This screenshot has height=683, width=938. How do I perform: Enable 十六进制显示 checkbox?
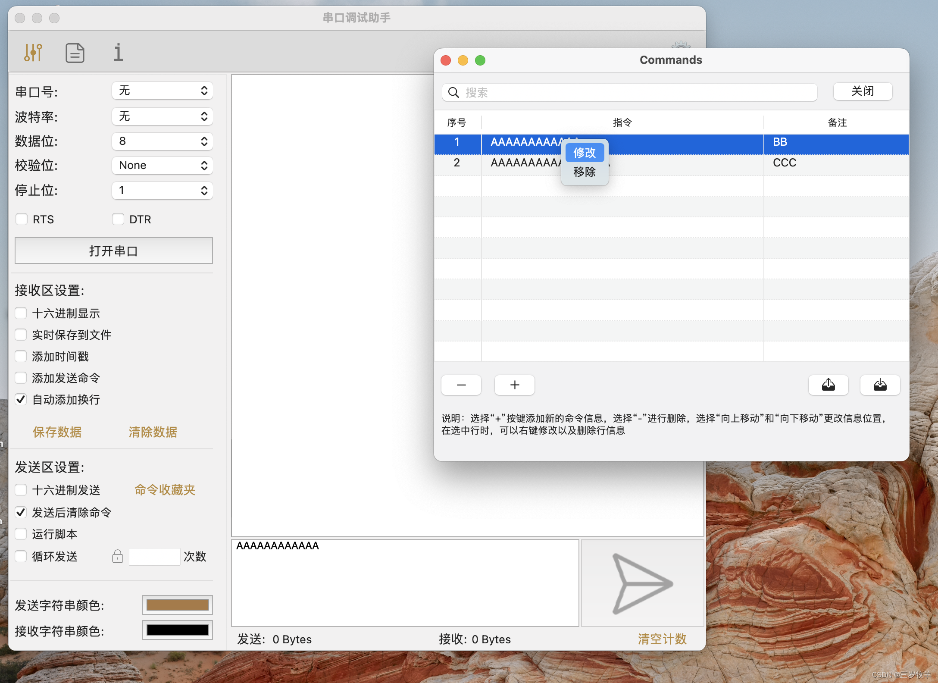(x=21, y=313)
